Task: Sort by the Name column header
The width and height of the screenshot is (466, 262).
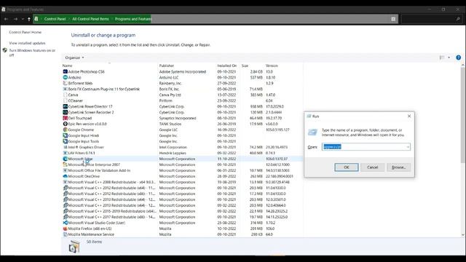Action: [x=67, y=65]
